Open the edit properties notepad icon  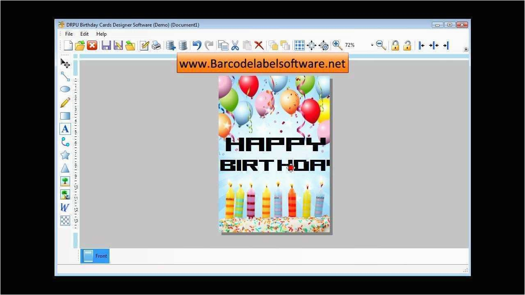click(144, 45)
